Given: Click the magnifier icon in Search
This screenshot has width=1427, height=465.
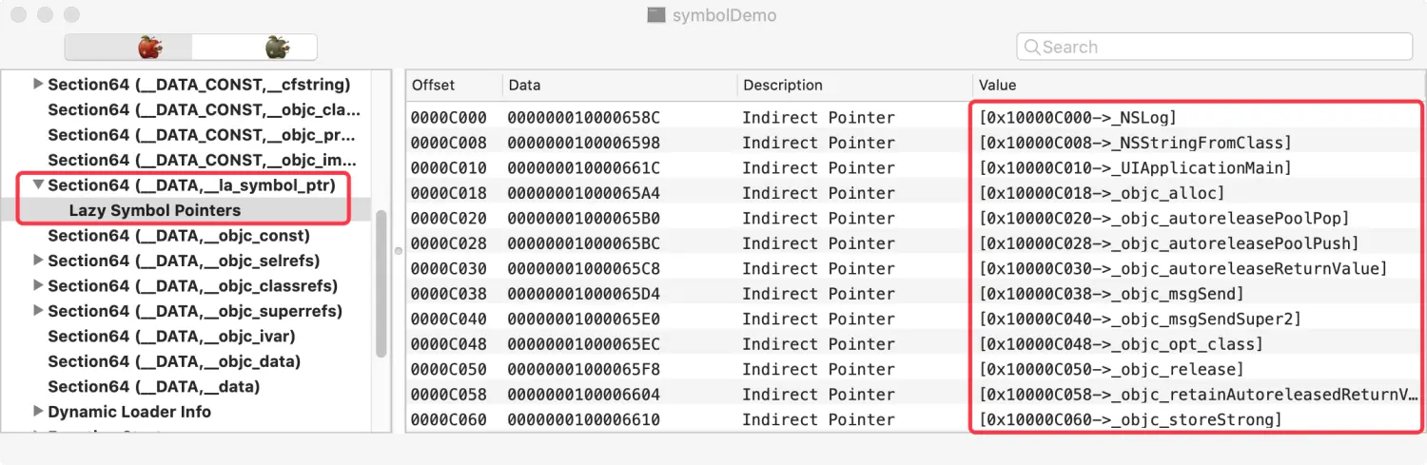Looking at the screenshot, I should click(x=1031, y=47).
